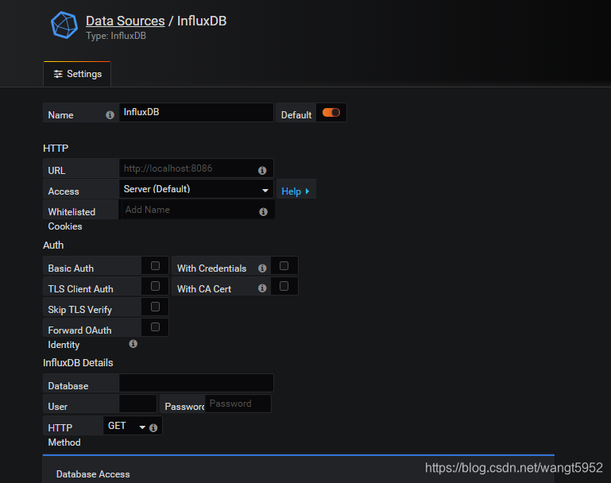Click info icon for Forward OAuth Identity
Viewport: 611px width, 483px height.
[x=133, y=343]
